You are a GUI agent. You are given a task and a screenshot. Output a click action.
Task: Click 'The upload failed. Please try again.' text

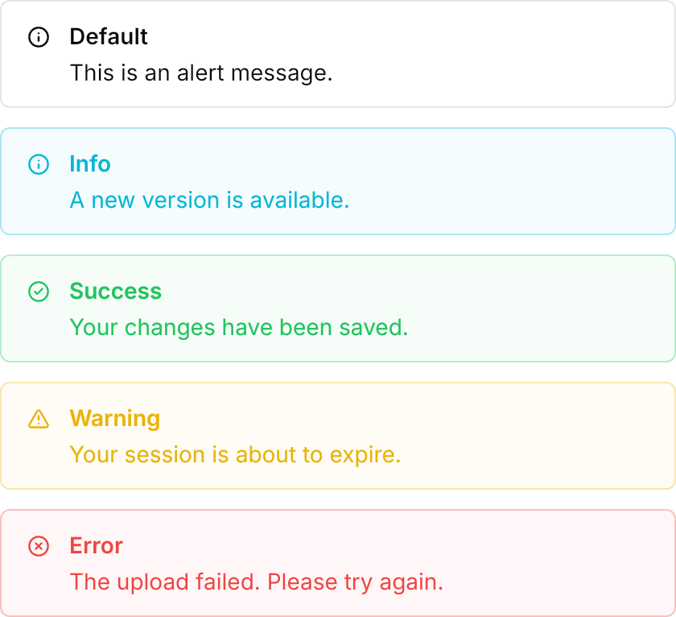257,582
